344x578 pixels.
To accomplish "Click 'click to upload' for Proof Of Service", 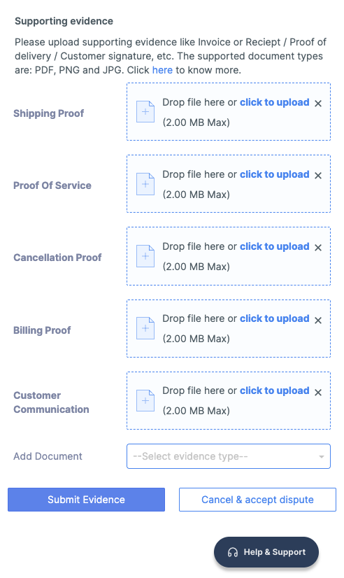I will pos(274,174).
